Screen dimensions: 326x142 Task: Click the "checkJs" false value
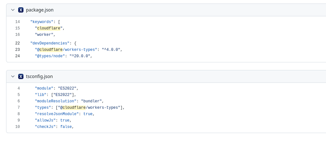pyautogui.click(x=66, y=127)
